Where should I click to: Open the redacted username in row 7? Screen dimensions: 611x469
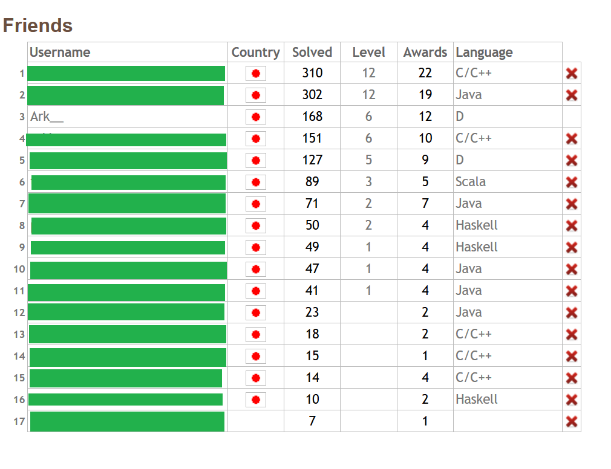(127, 203)
